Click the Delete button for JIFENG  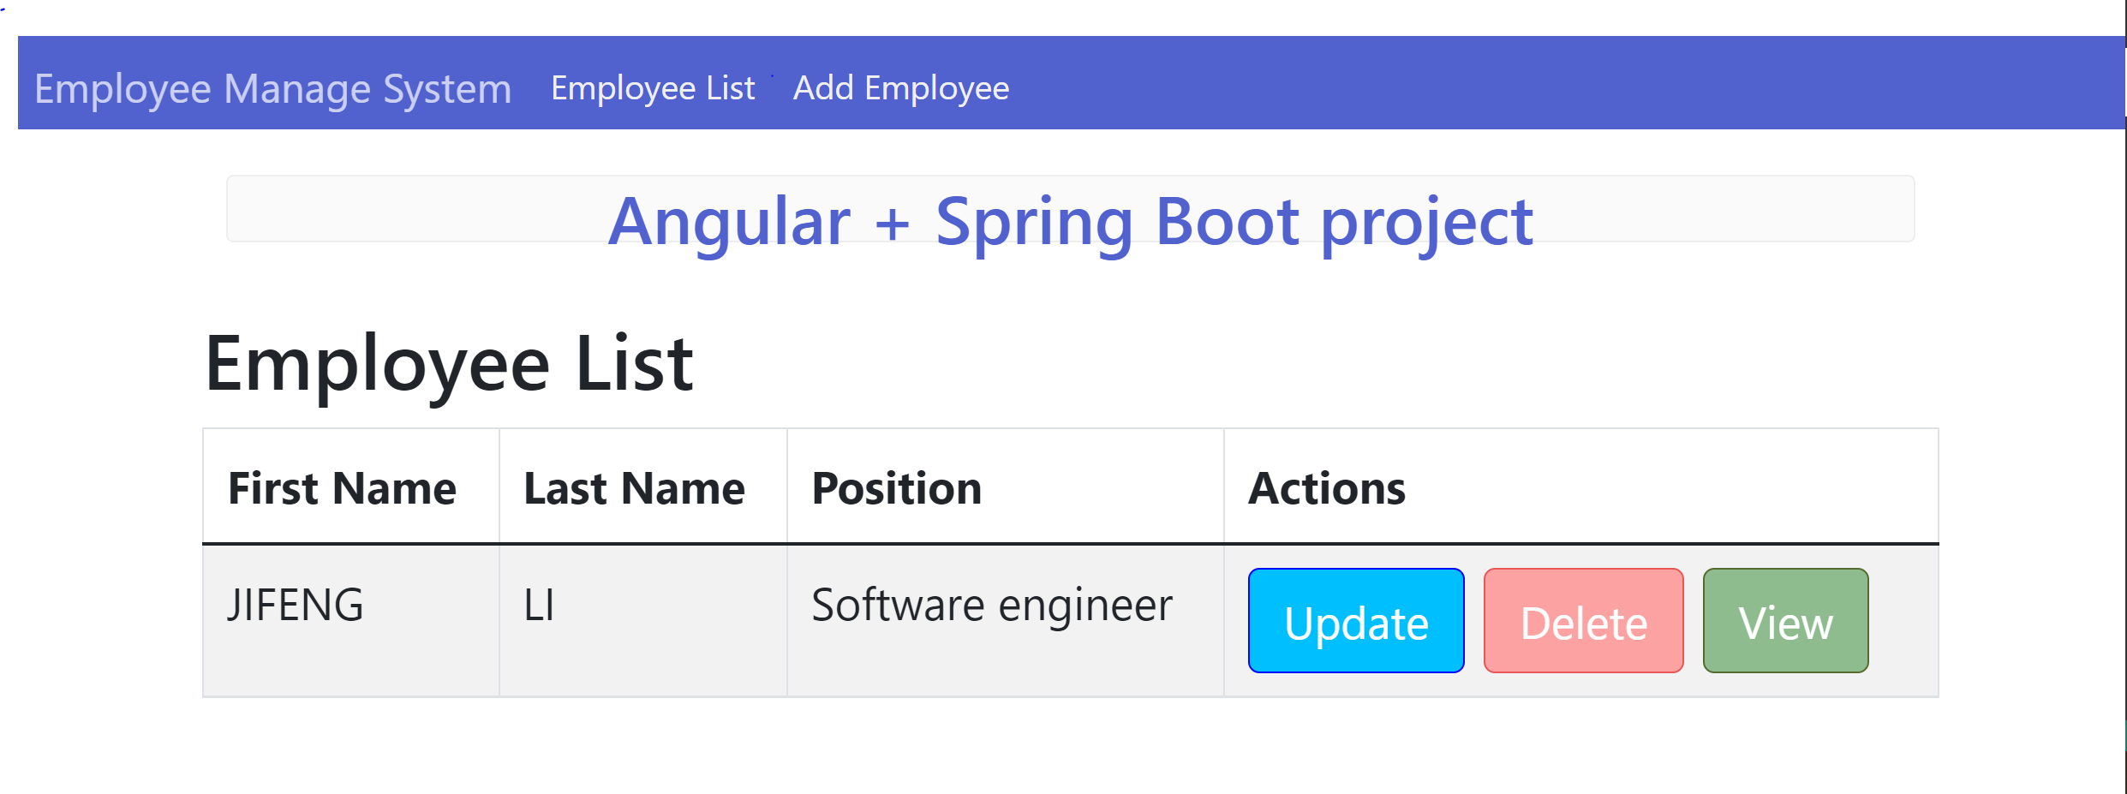click(1583, 622)
